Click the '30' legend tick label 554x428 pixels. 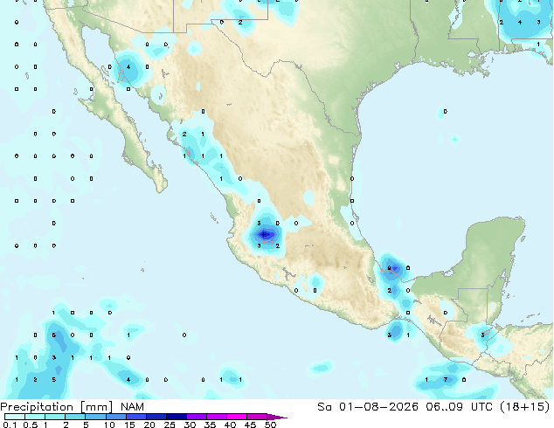(x=190, y=425)
